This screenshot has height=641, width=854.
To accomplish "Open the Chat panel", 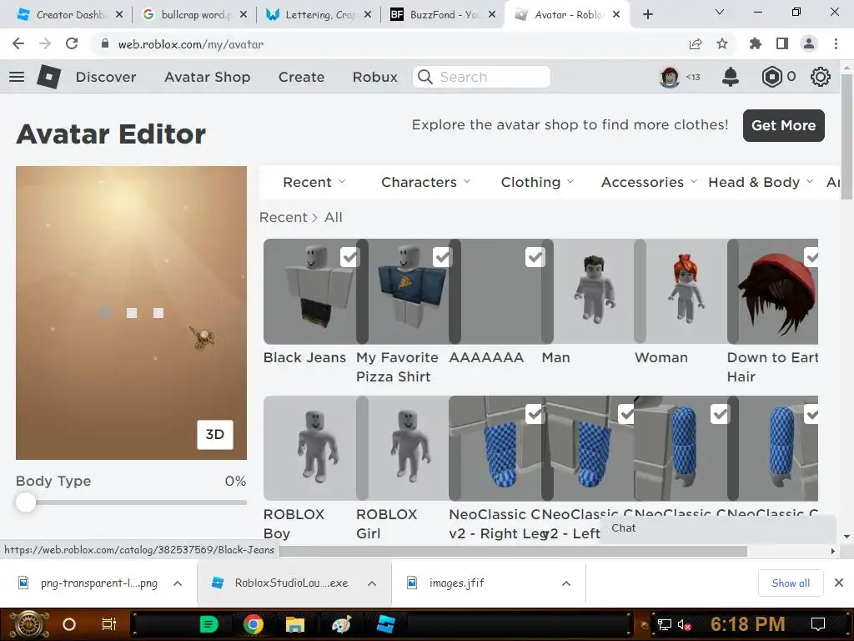I will (718, 528).
